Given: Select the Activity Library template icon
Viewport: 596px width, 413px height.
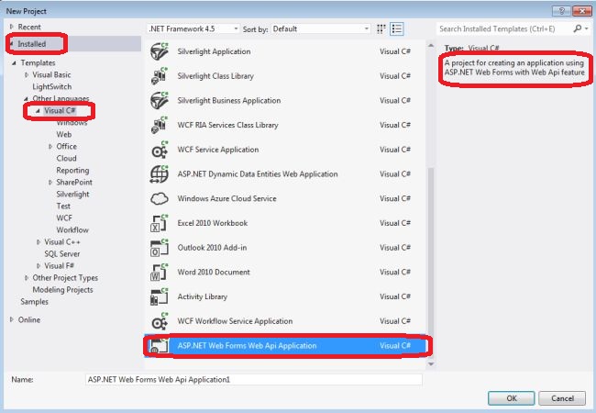Looking at the screenshot, I should 160,296.
